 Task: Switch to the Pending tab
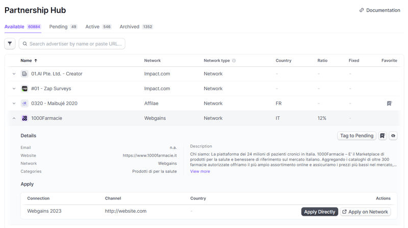63,27
